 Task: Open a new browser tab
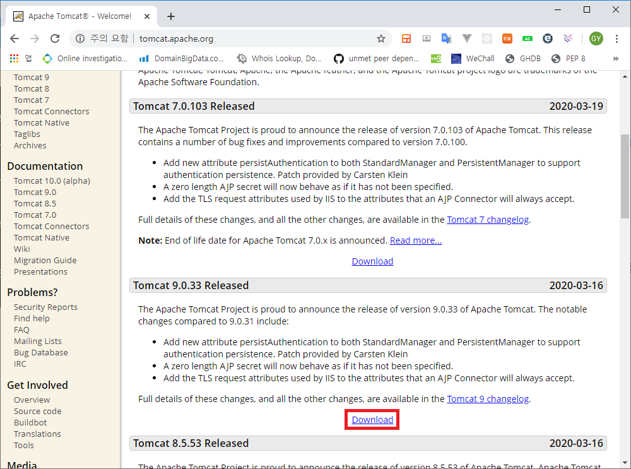[171, 16]
